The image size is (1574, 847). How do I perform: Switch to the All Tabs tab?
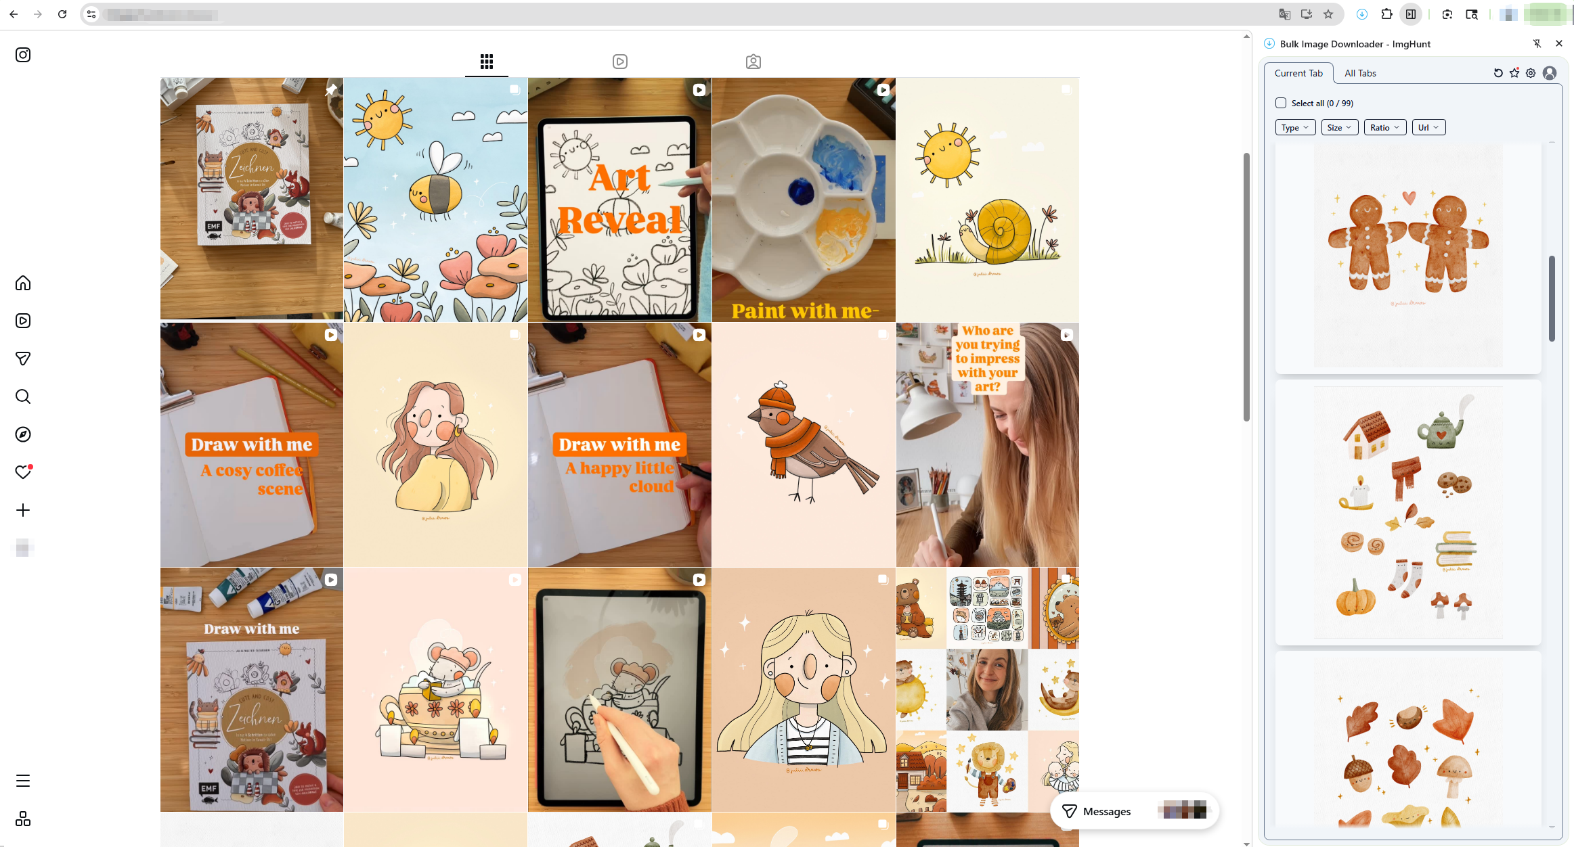(x=1360, y=73)
